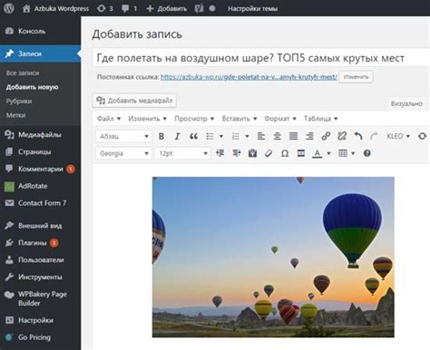430x350 pixels.
Task: Open Внешний вид in sidebar
Action: point(40,226)
